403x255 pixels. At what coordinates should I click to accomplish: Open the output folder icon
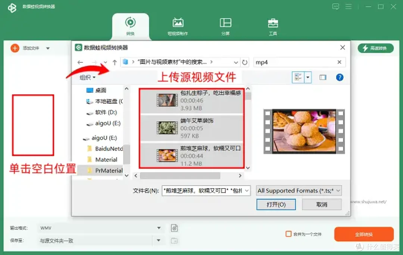click(174, 240)
